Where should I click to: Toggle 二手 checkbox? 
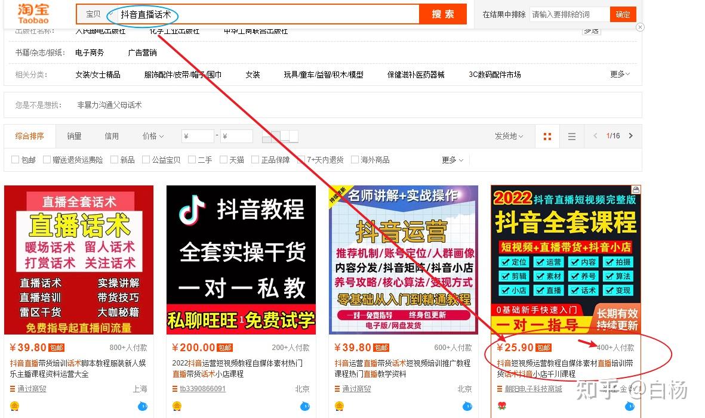(x=192, y=159)
